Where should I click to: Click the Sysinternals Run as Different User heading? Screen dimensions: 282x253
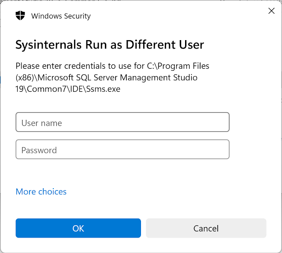click(x=110, y=45)
